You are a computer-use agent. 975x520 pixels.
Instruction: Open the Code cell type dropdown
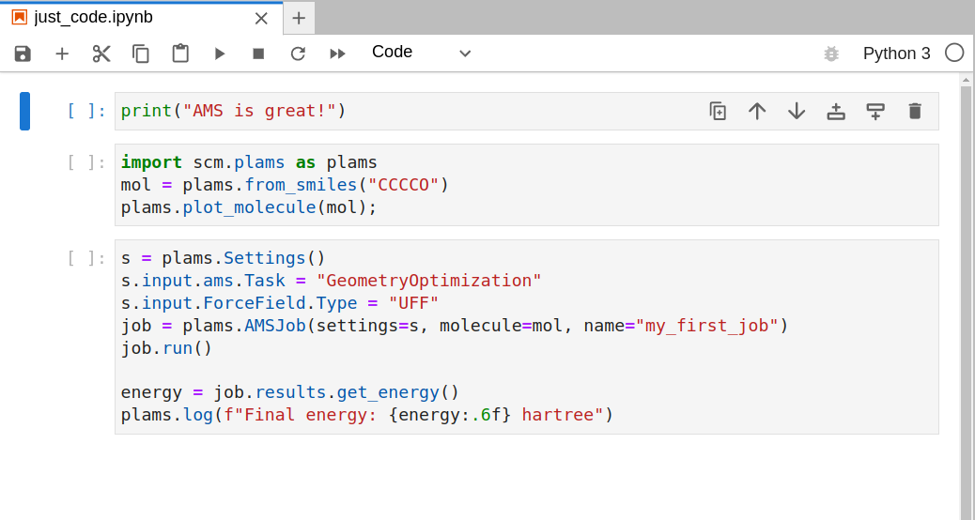coord(421,53)
